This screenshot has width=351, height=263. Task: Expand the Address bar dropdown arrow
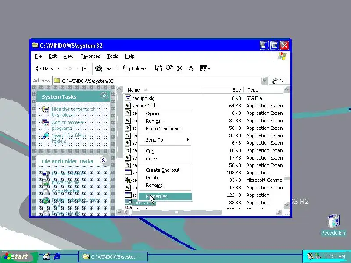[x=265, y=81]
